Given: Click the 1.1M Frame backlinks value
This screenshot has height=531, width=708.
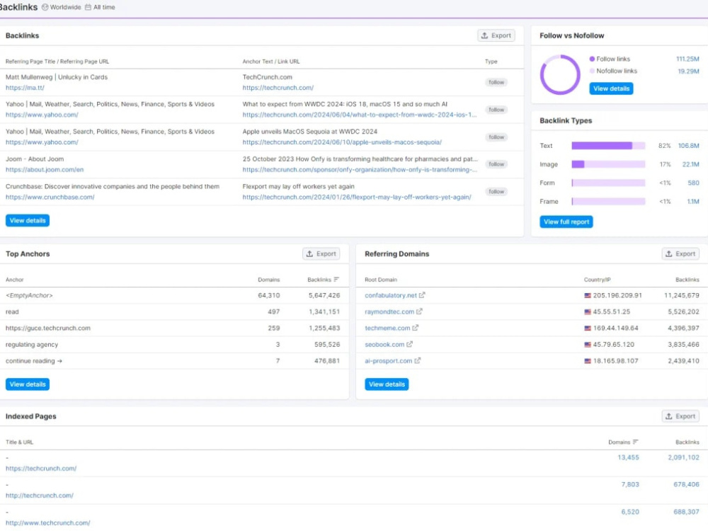Looking at the screenshot, I should click(693, 201).
